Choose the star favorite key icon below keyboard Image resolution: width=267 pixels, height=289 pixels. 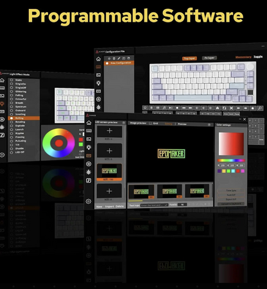[x=253, y=108]
